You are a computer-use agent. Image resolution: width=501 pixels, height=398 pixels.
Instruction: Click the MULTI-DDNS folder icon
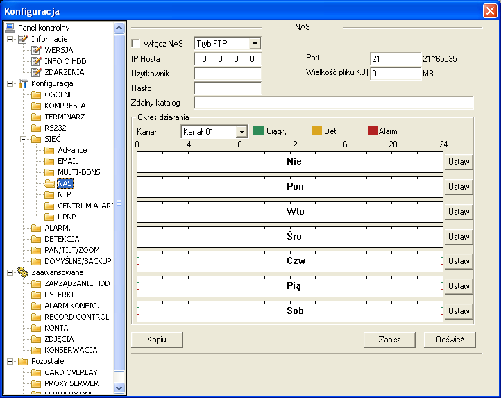[49, 172]
